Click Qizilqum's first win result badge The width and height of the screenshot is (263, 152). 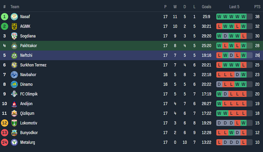click(219, 114)
